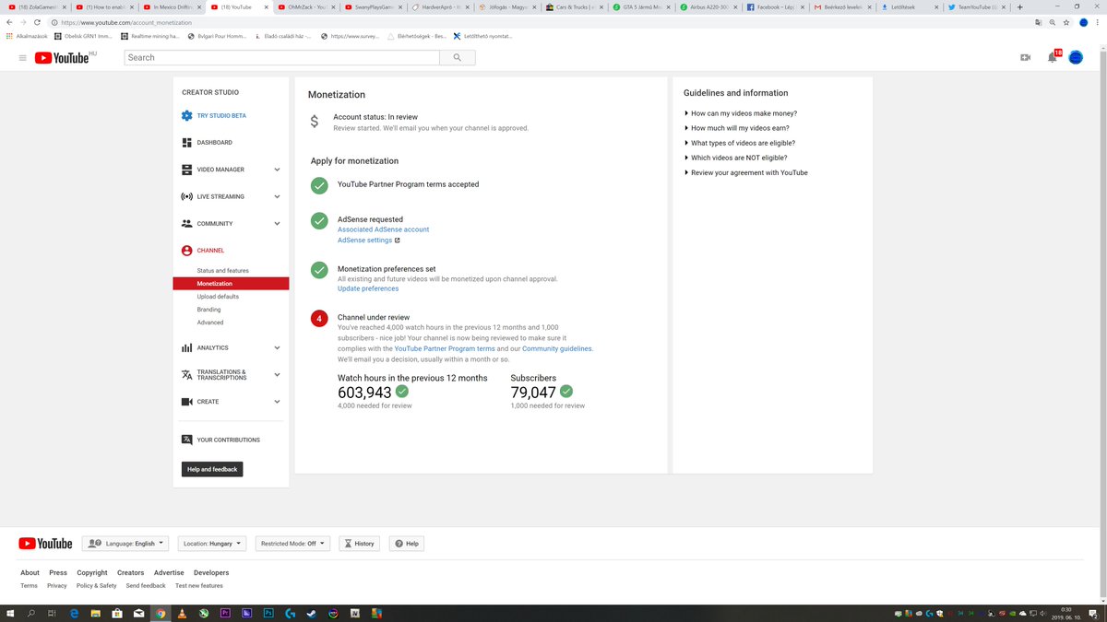
Task: Expand the Live Streaming section chevron
Action: click(x=277, y=196)
